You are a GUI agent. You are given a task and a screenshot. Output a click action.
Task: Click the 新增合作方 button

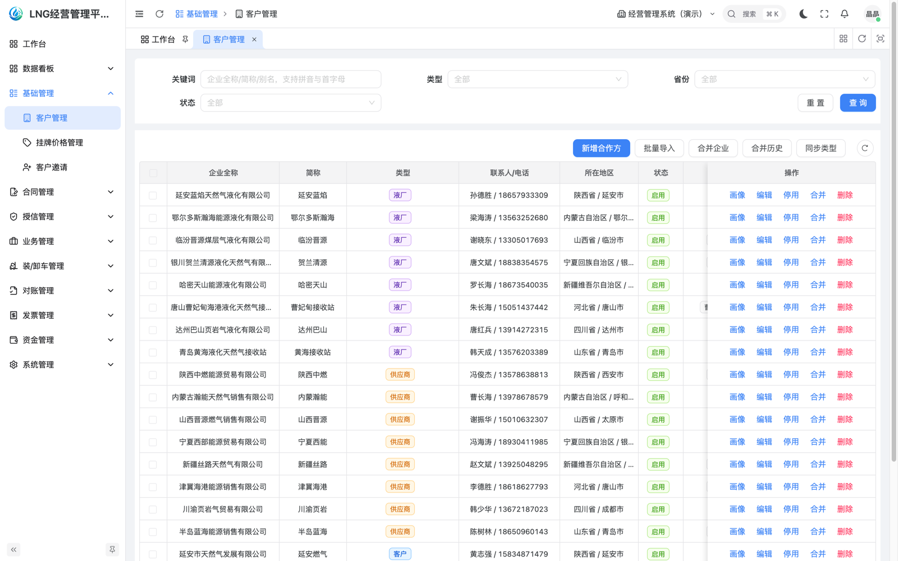click(x=601, y=148)
